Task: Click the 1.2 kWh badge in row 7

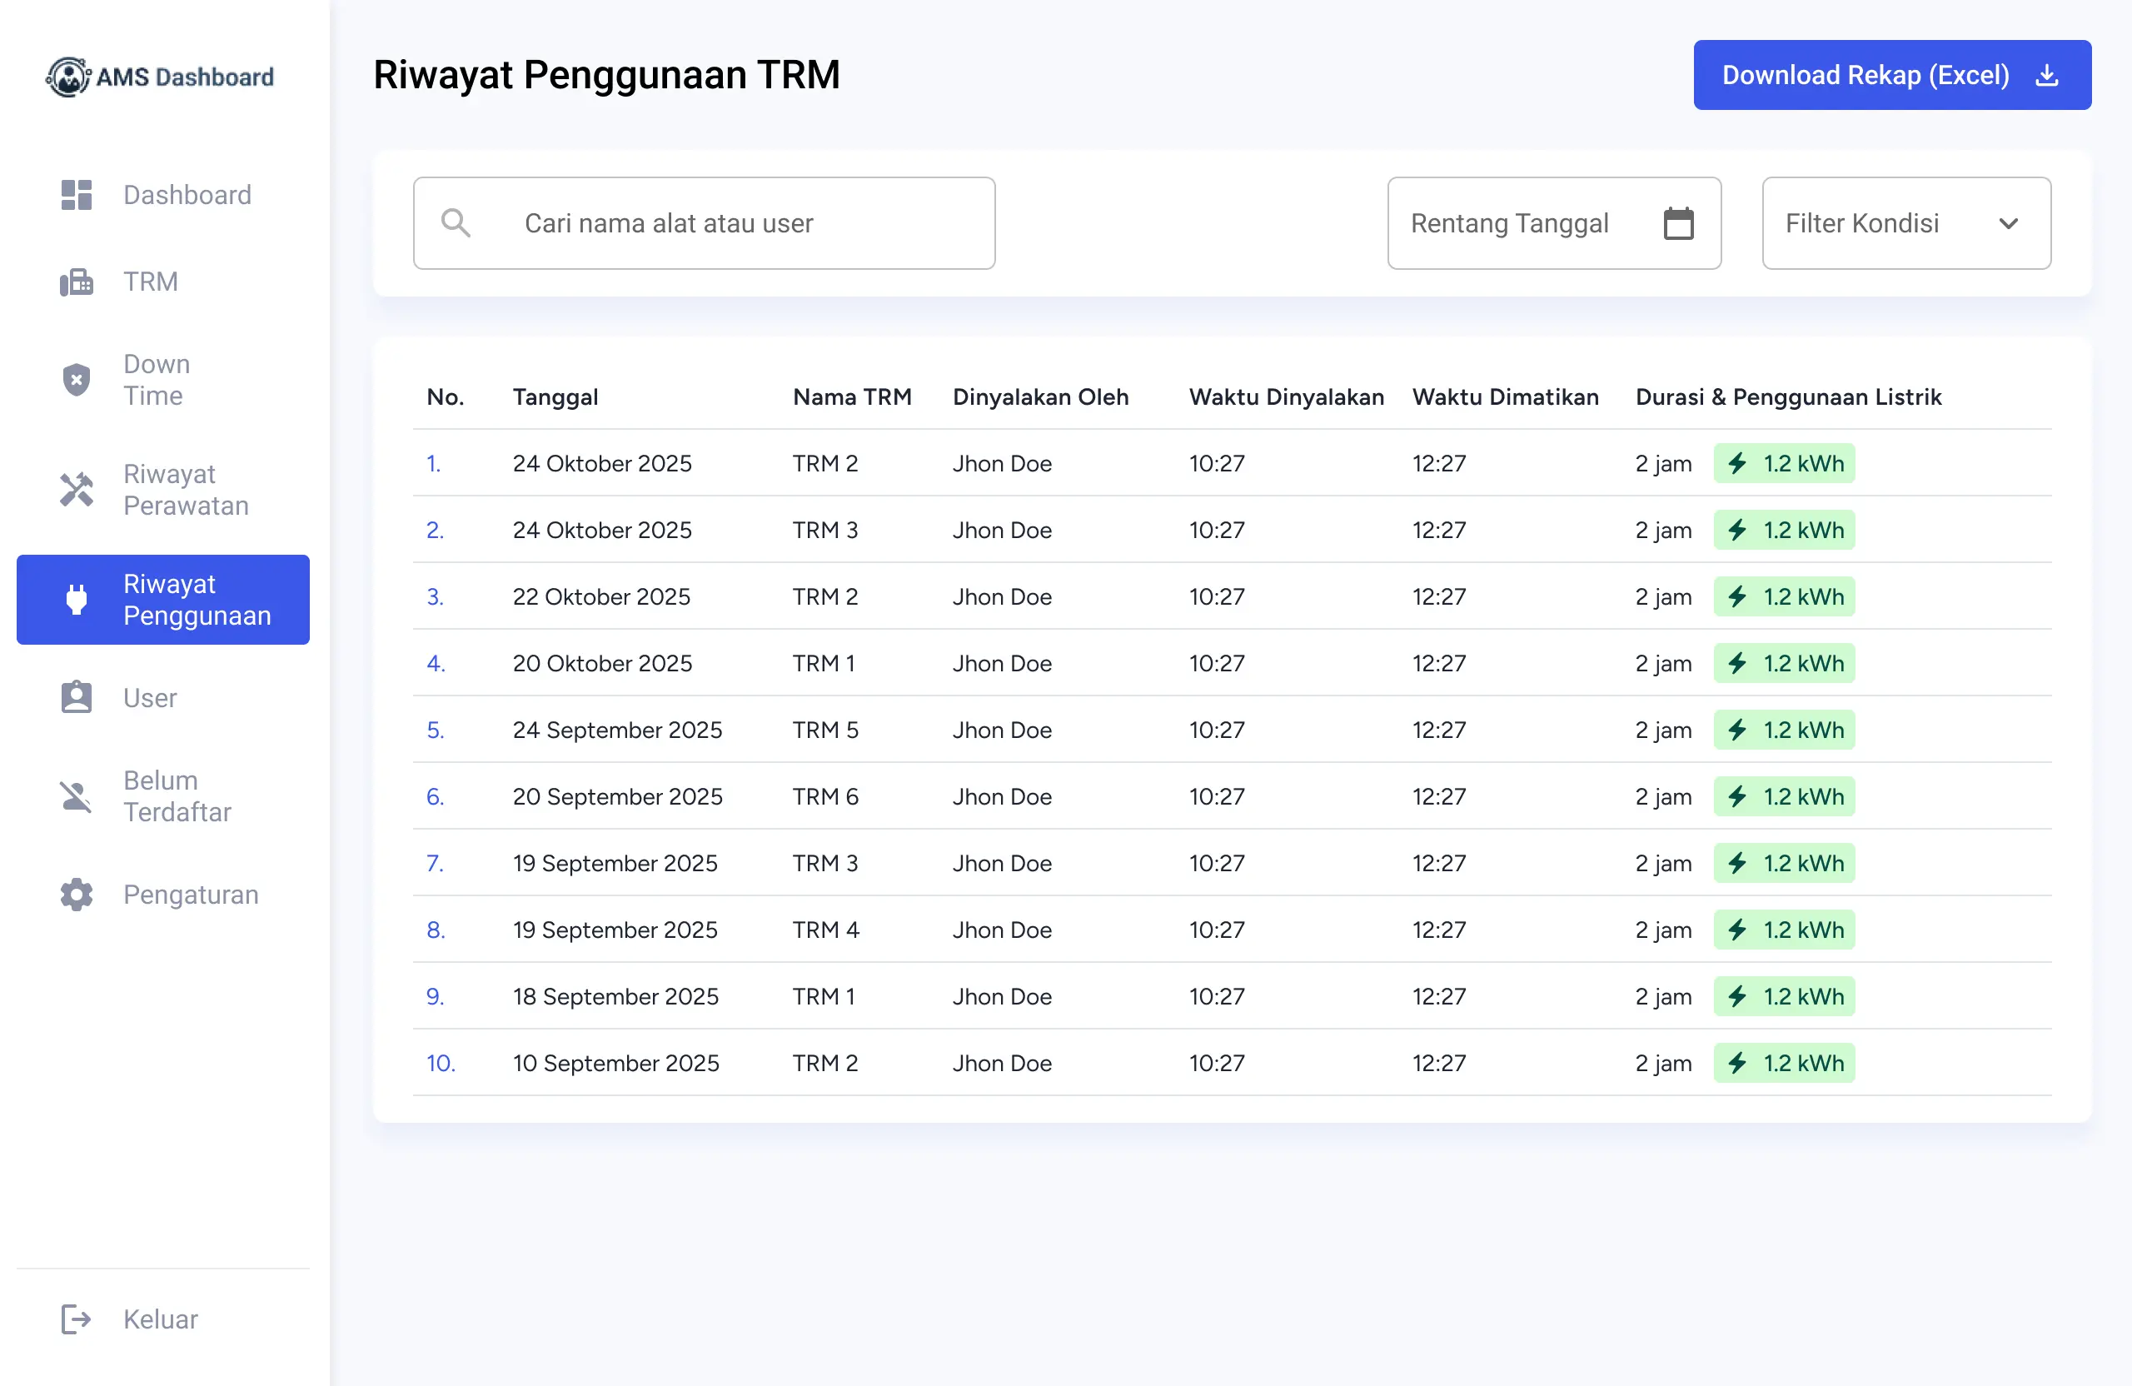Action: [1784, 863]
